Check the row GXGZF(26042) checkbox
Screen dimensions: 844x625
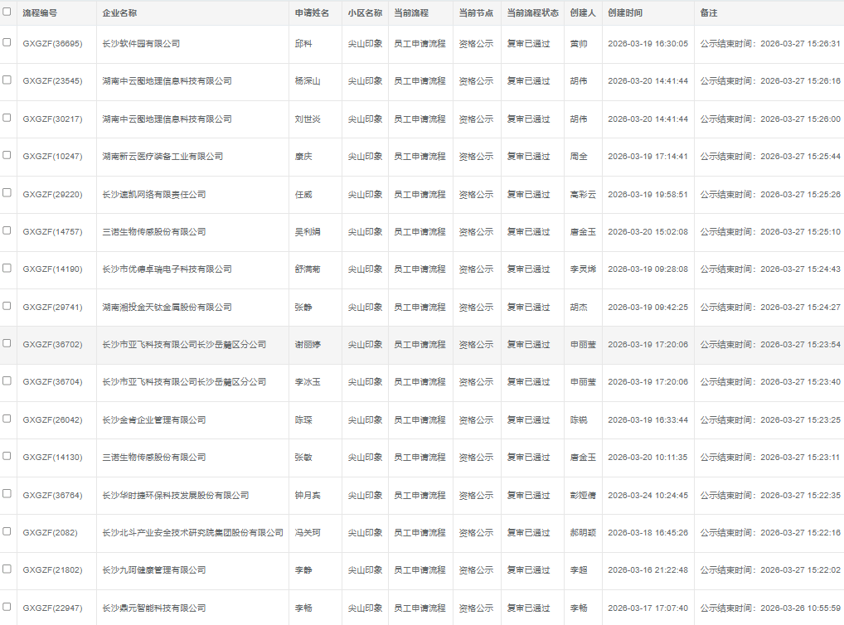pos(7,419)
